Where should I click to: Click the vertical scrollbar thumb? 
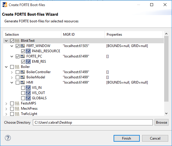[x=166, y=69]
